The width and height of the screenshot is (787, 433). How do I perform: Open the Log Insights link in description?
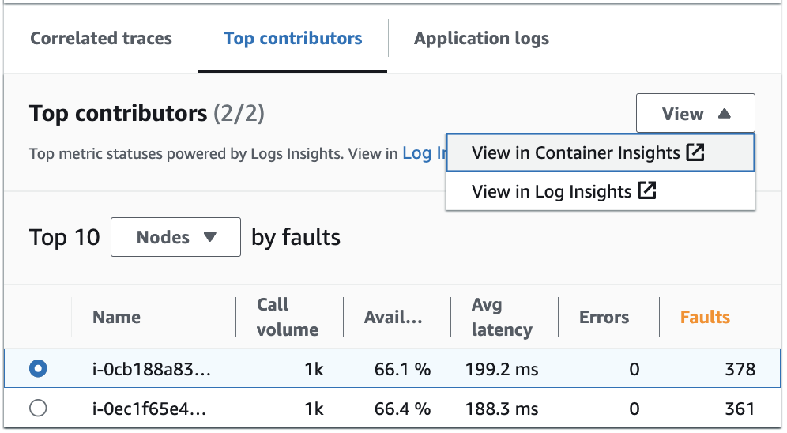[x=424, y=153]
